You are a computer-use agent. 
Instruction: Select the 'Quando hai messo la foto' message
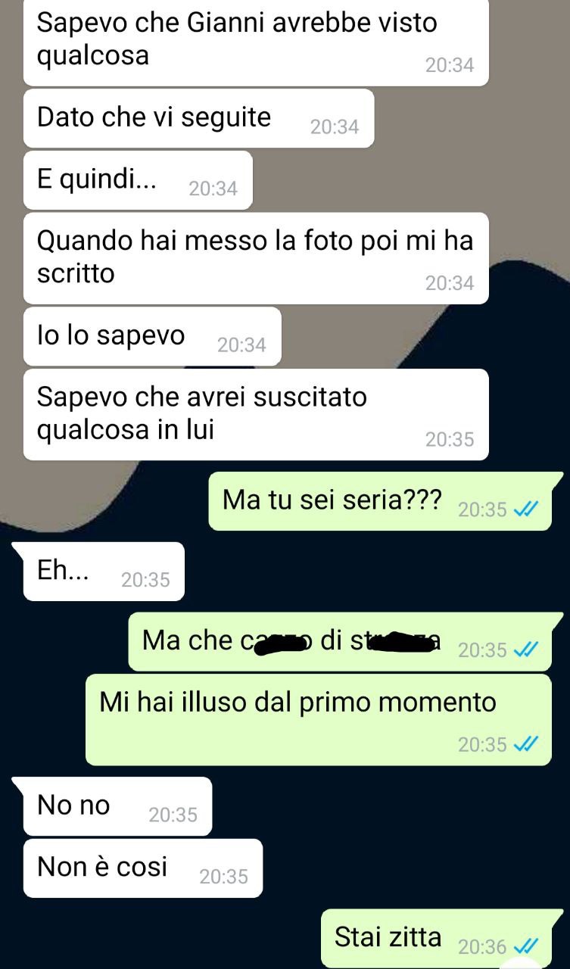click(256, 259)
